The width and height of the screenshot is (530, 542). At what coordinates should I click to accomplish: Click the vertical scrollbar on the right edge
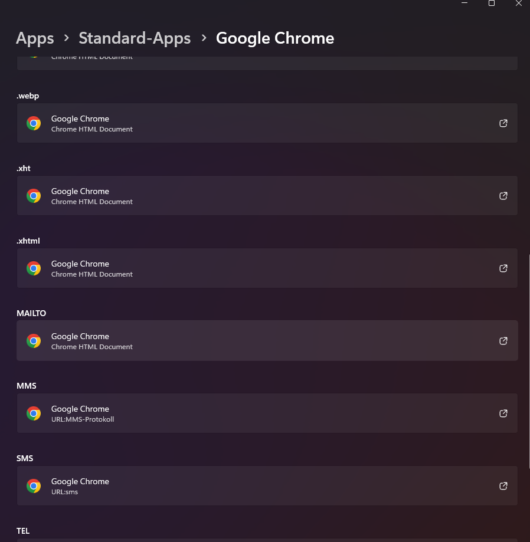pos(529,360)
